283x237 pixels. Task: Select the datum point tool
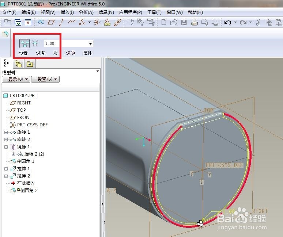pos(82,22)
